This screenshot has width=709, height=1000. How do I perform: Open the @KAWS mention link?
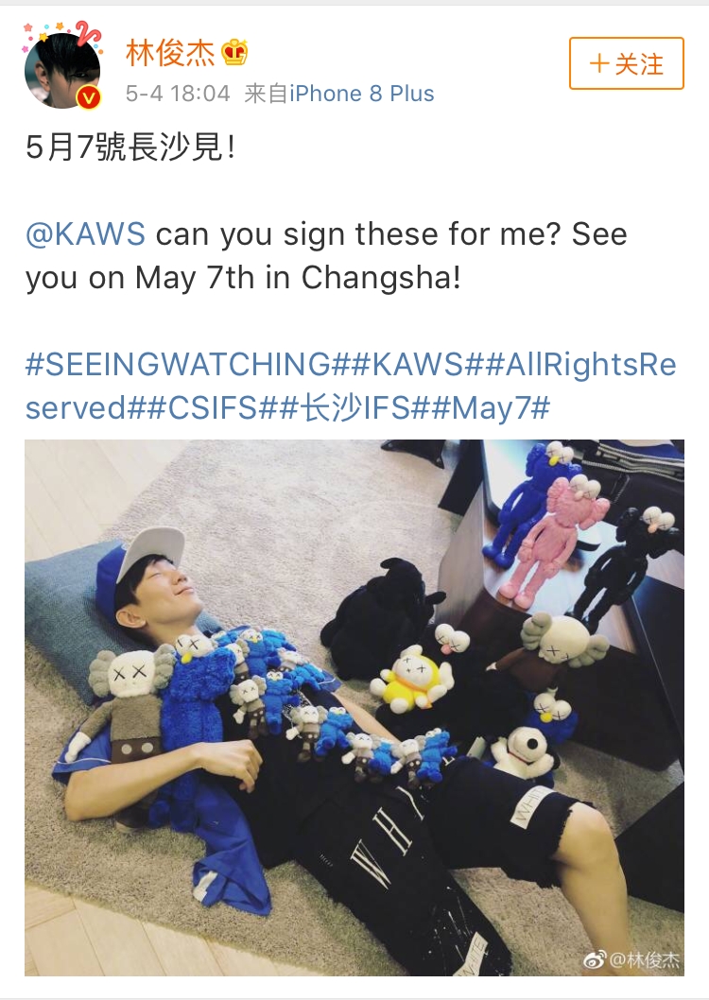(x=85, y=234)
